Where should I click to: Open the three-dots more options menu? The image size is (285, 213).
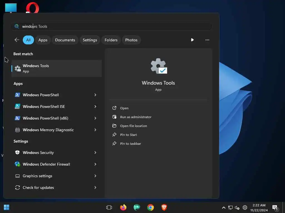click(x=207, y=40)
